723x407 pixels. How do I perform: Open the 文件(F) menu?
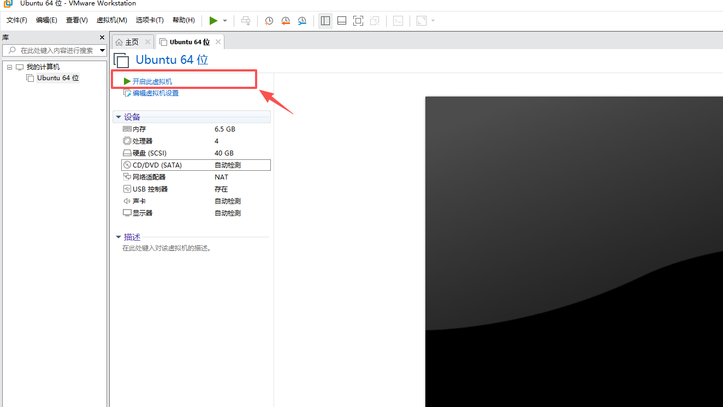point(17,20)
